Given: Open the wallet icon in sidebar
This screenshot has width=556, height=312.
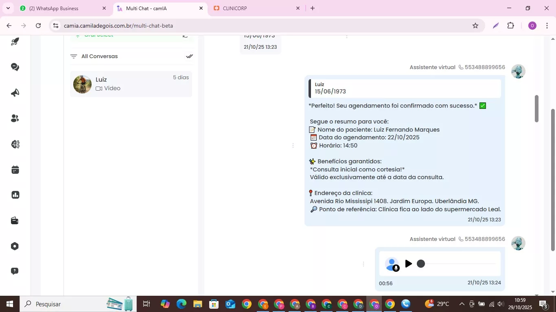Looking at the screenshot, I should tap(15, 221).
